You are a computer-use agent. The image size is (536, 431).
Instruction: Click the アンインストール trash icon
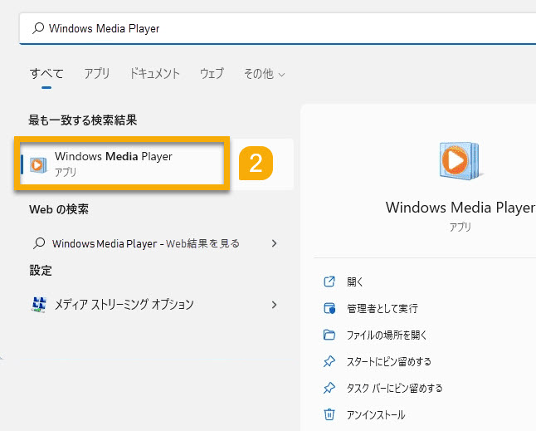[x=329, y=414]
